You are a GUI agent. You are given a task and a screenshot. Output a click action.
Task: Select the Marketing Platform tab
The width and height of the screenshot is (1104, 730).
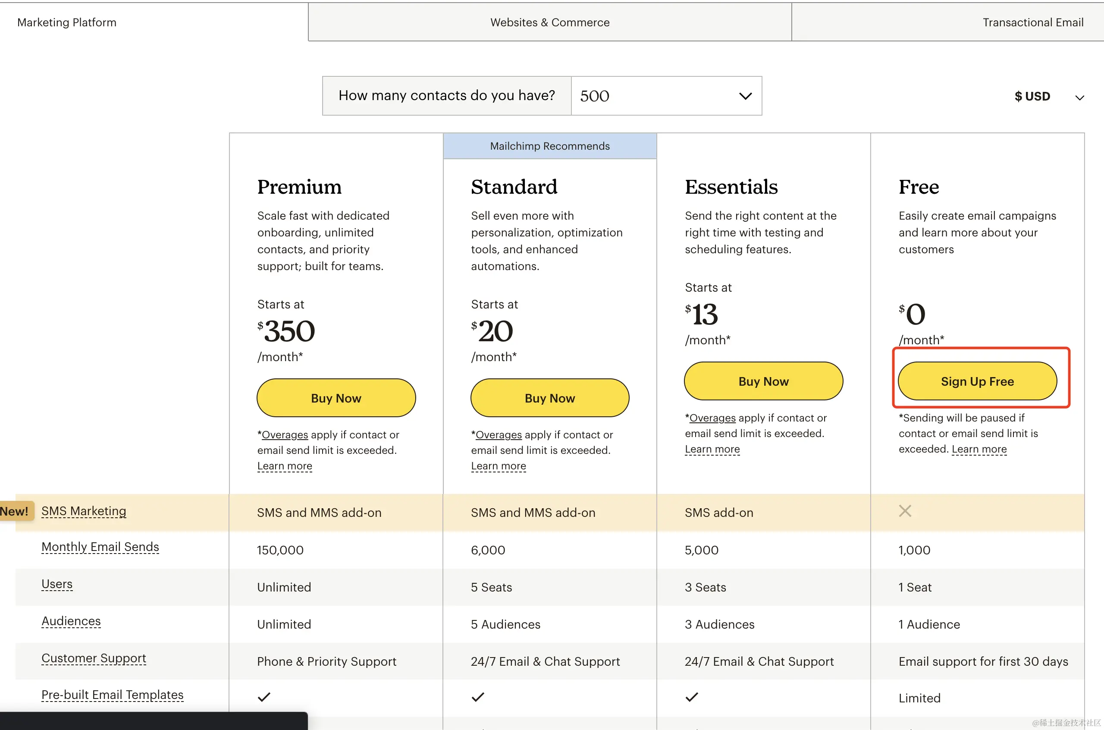67,22
